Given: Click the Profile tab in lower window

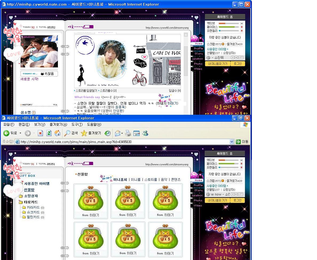Looking at the screenshot, I should [198, 185].
